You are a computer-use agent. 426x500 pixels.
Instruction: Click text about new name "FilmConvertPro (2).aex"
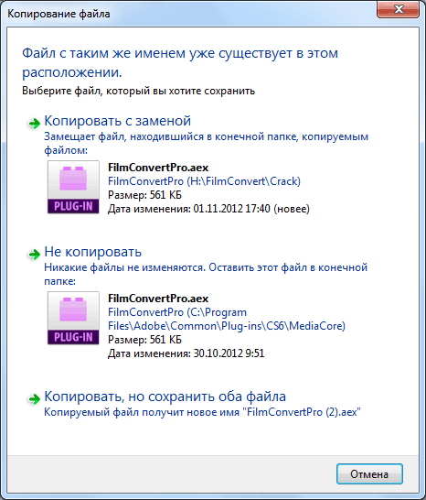point(203,412)
